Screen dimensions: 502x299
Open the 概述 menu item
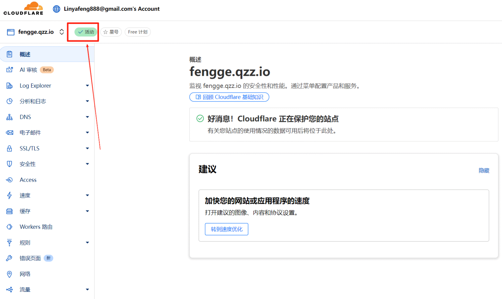click(x=25, y=54)
